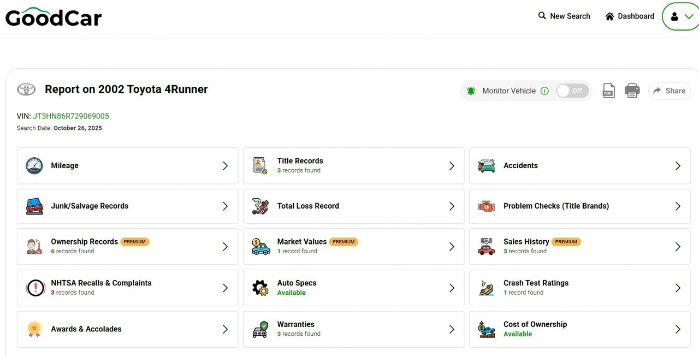The width and height of the screenshot is (699, 357).
Task: Click the Market Values car icon
Action: (x=260, y=246)
